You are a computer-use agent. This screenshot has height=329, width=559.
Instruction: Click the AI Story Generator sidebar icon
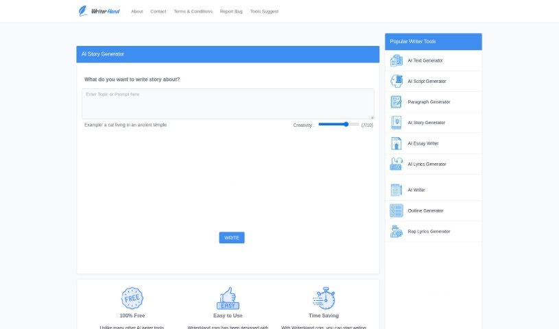pos(396,123)
